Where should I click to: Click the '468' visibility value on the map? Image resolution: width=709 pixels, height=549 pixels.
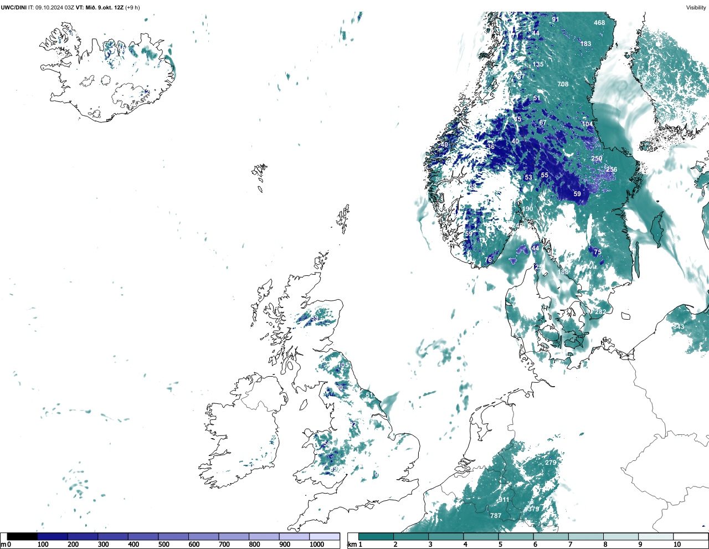pos(599,23)
